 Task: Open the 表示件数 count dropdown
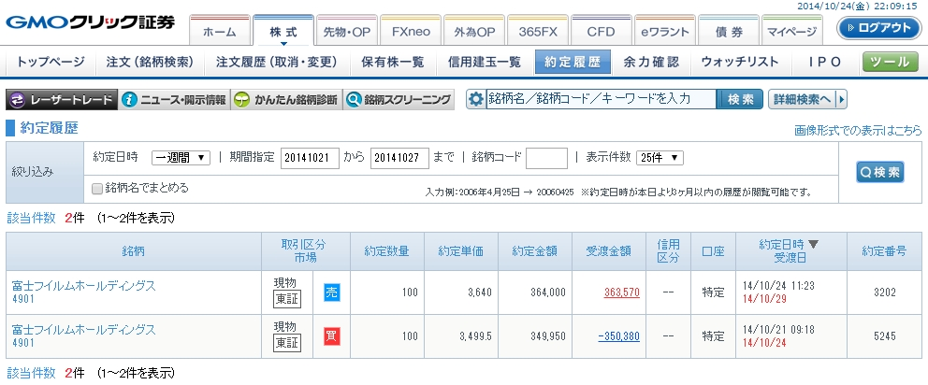pyautogui.click(x=660, y=158)
